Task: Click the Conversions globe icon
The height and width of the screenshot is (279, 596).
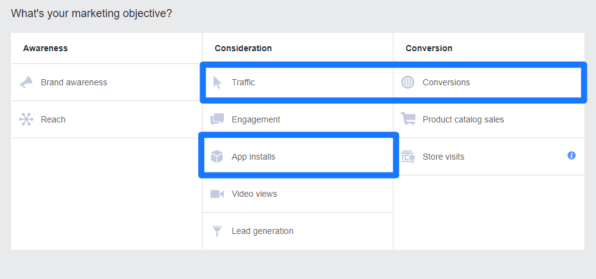Action: coord(408,82)
